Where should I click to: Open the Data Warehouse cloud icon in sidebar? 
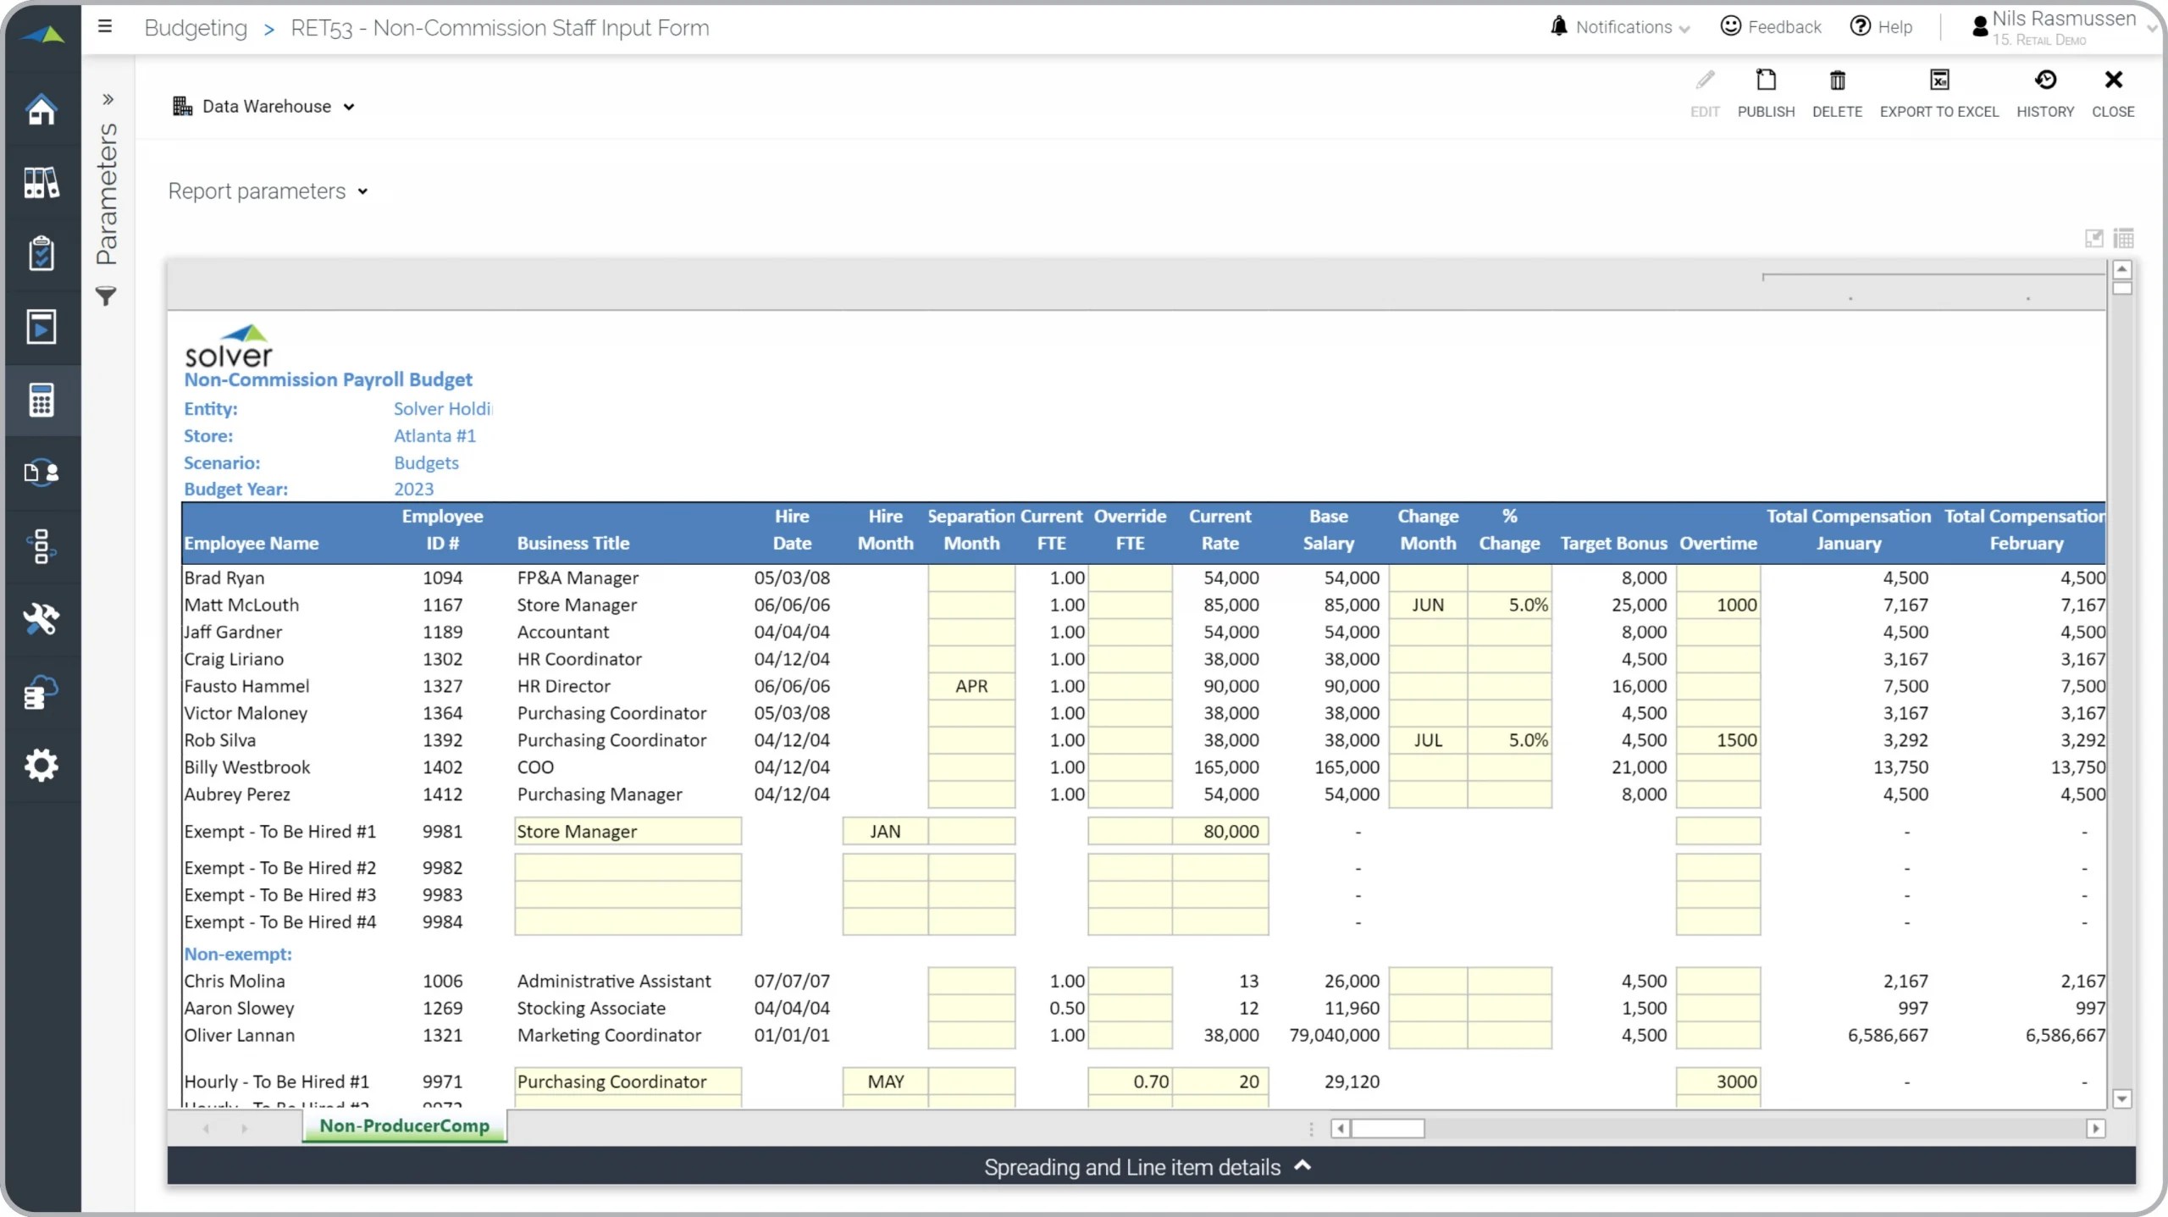41,693
